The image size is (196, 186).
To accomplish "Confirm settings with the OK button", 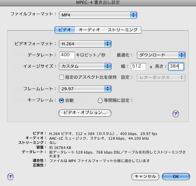I will click(176, 177).
